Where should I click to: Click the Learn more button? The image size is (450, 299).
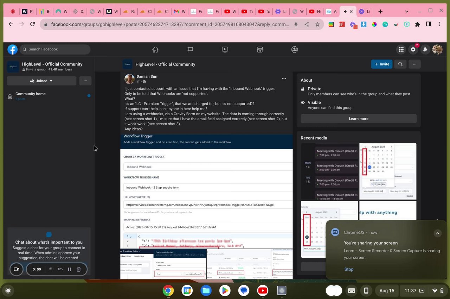click(x=359, y=118)
